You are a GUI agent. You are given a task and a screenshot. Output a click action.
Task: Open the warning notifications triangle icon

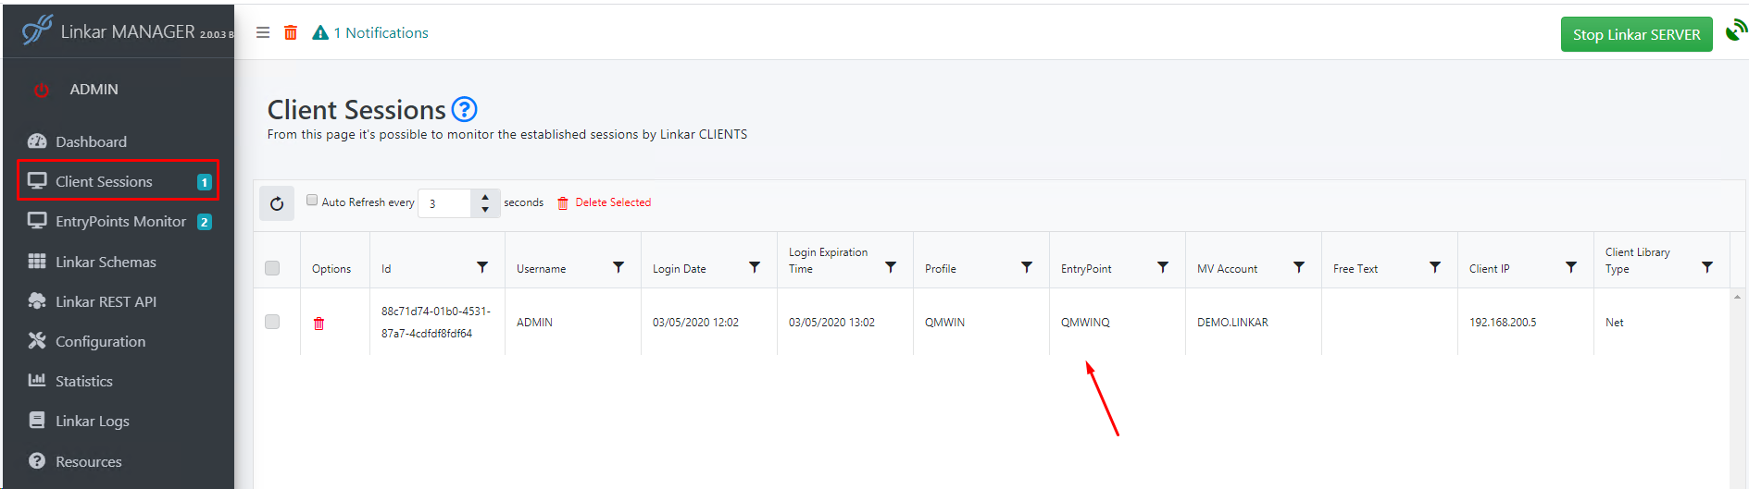[320, 33]
